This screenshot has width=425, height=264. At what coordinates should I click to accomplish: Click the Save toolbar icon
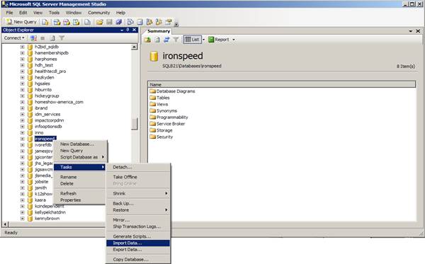pyautogui.click(x=109, y=22)
